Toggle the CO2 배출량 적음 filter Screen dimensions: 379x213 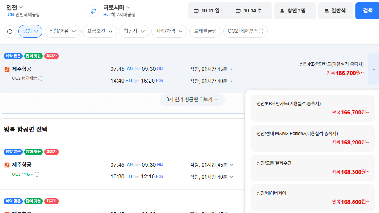pyautogui.click(x=245, y=31)
